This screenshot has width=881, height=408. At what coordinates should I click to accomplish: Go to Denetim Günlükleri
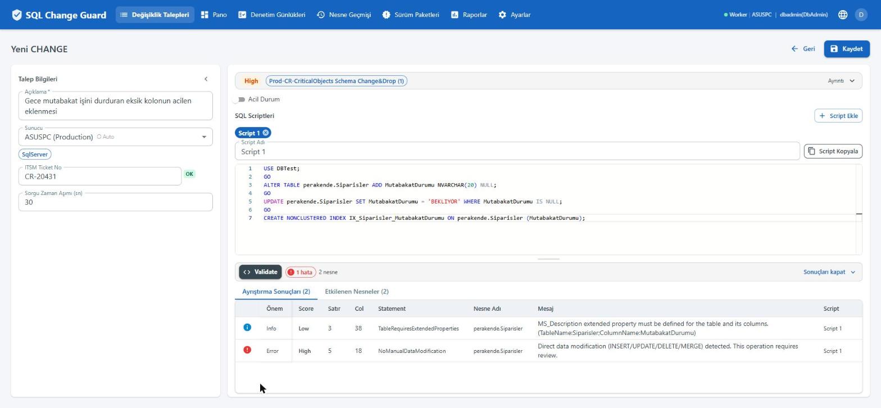coord(271,15)
